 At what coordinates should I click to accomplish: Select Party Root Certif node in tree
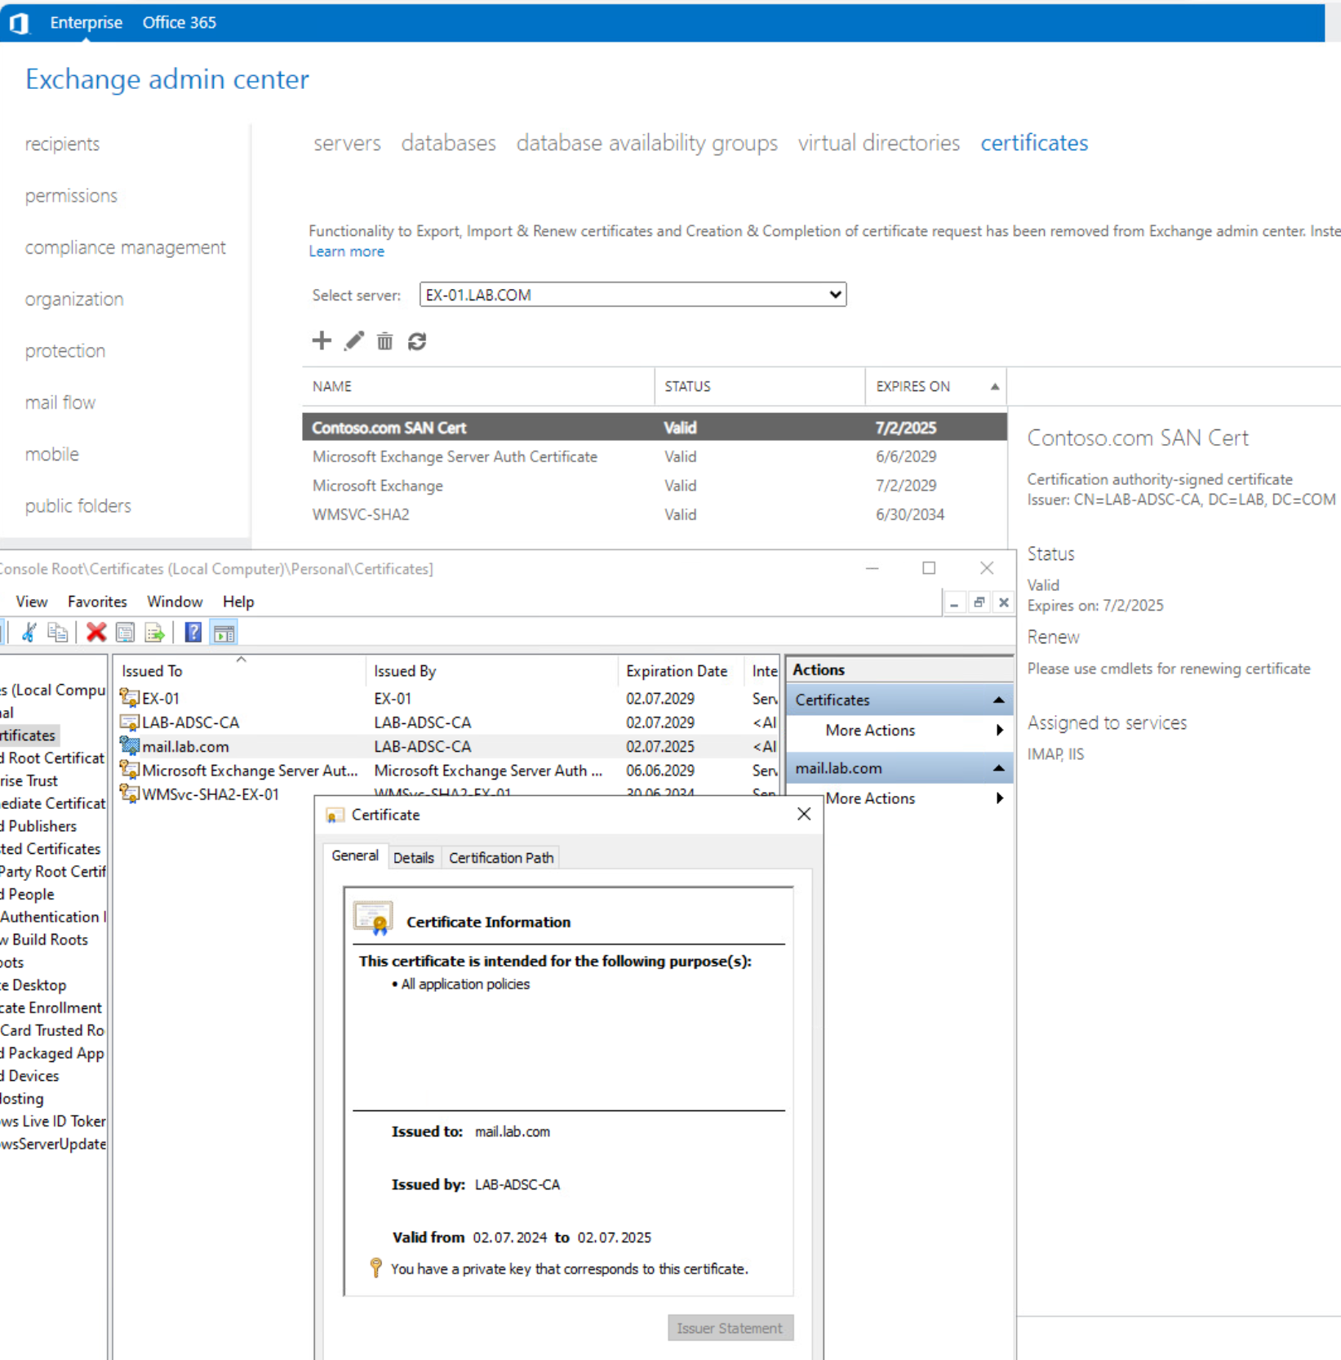tap(53, 872)
